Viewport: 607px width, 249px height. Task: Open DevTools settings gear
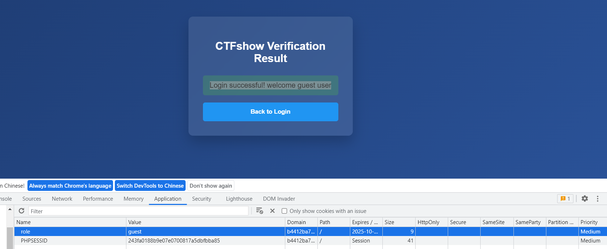point(585,198)
